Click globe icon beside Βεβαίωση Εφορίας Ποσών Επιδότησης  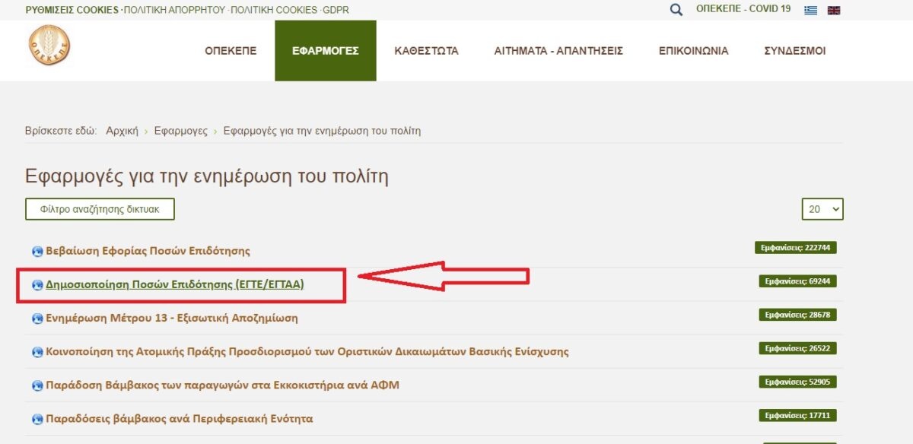(x=37, y=251)
